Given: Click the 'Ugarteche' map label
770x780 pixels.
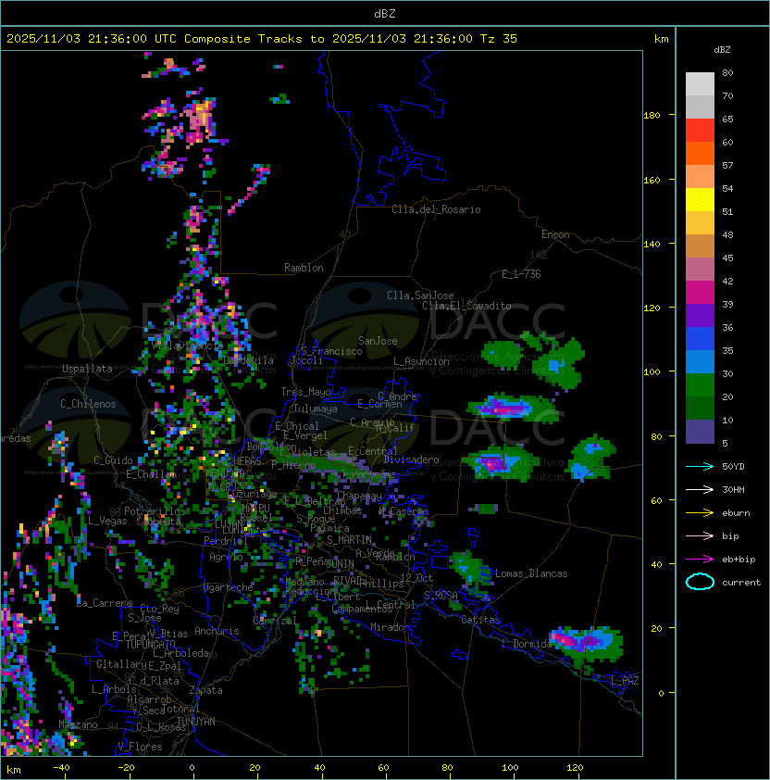Looking at the screenshot, I should pos(229,587).
